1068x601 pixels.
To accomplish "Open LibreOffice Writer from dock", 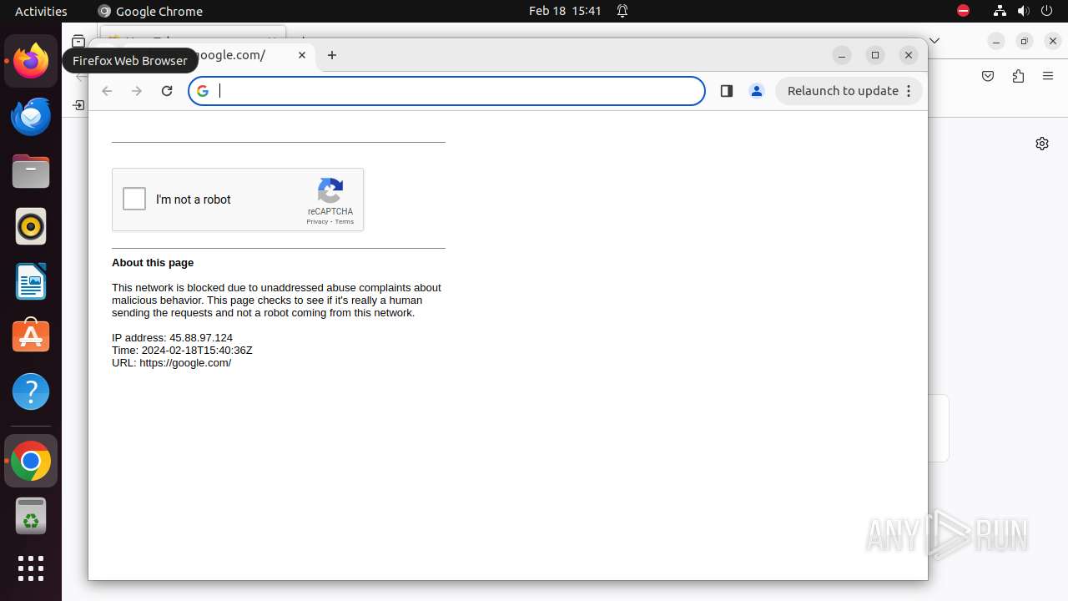I will 31,281.
